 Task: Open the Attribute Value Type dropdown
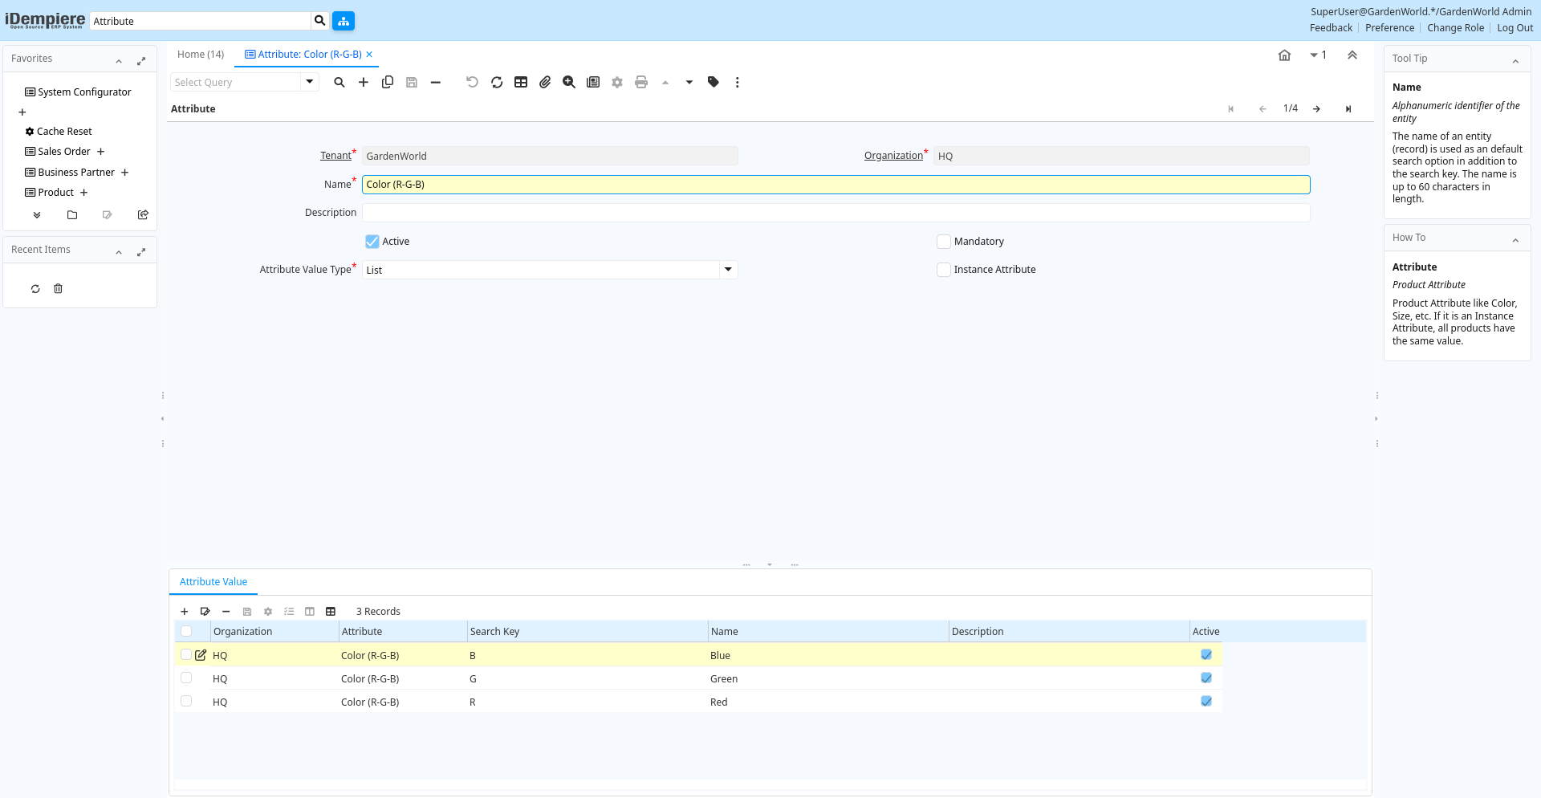728,270
